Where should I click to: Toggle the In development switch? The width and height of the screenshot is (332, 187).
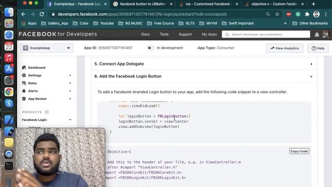click(x=150, y=48)
